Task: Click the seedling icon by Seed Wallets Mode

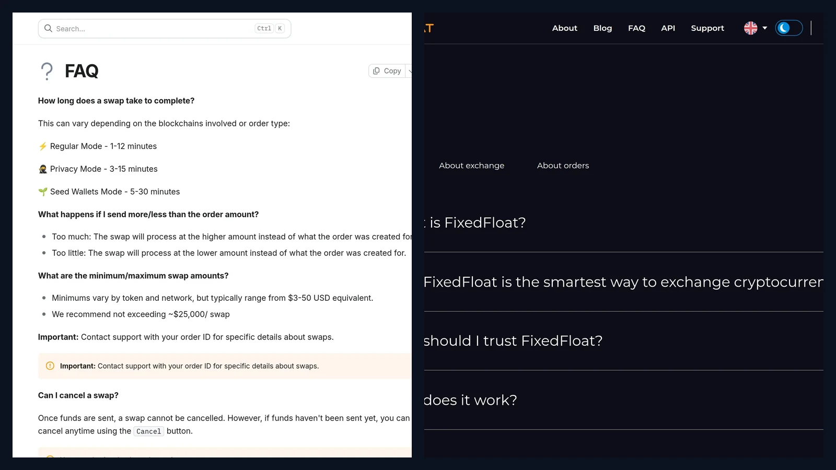Action: (x=43, y=192)
